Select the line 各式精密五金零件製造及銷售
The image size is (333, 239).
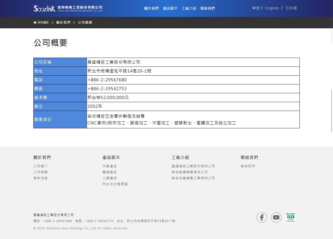tap(116, 116)
